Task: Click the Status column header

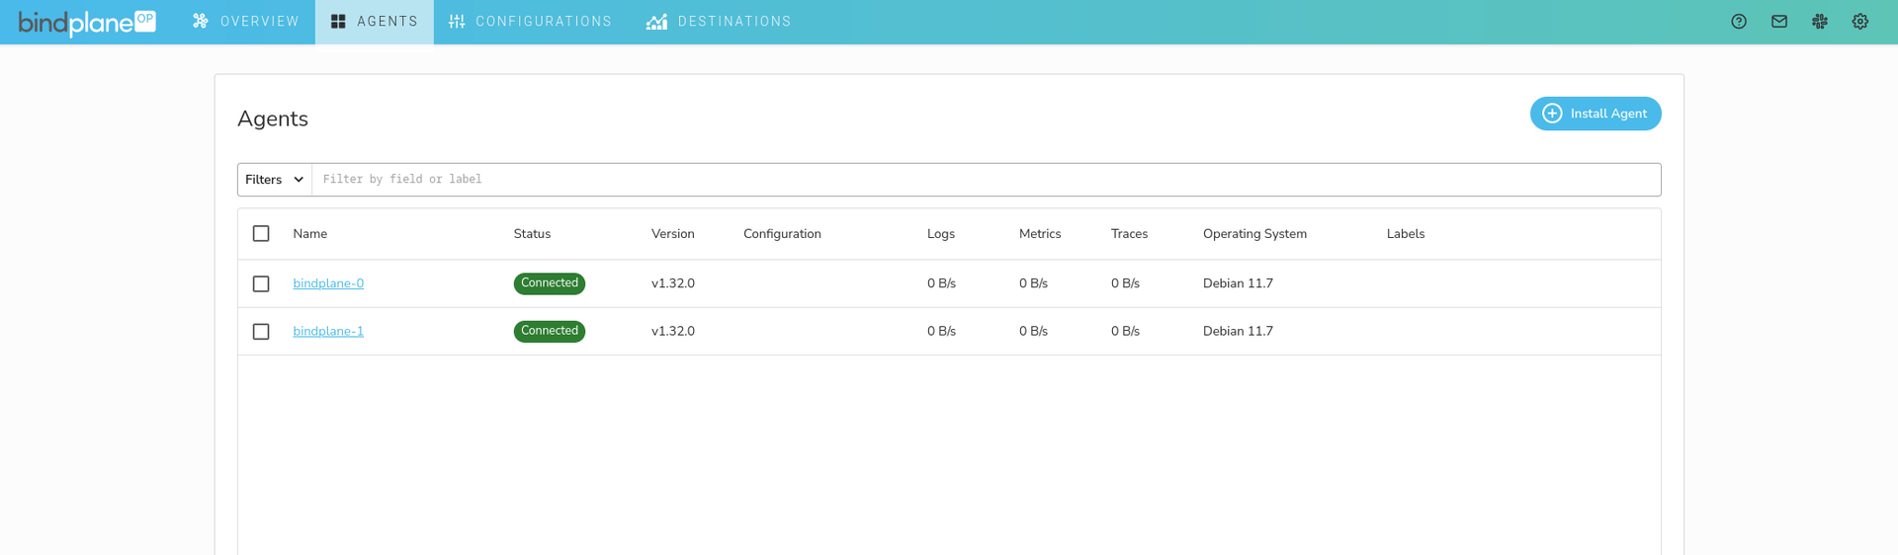Action: tap(532, 234)
